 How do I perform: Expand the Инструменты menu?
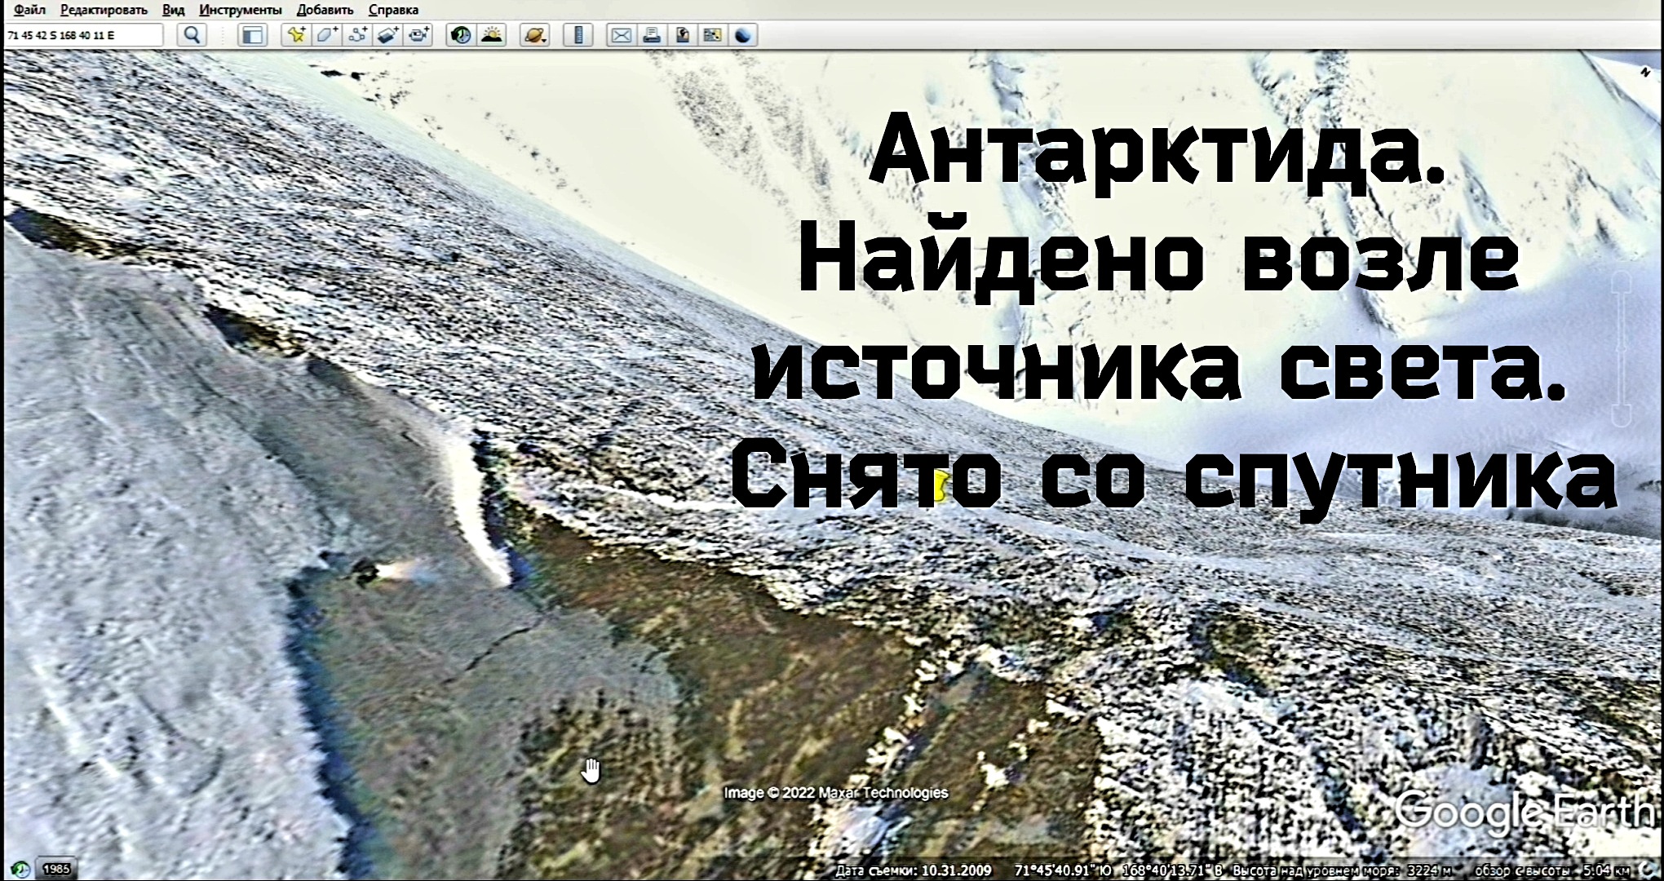[x=240, y=10]
